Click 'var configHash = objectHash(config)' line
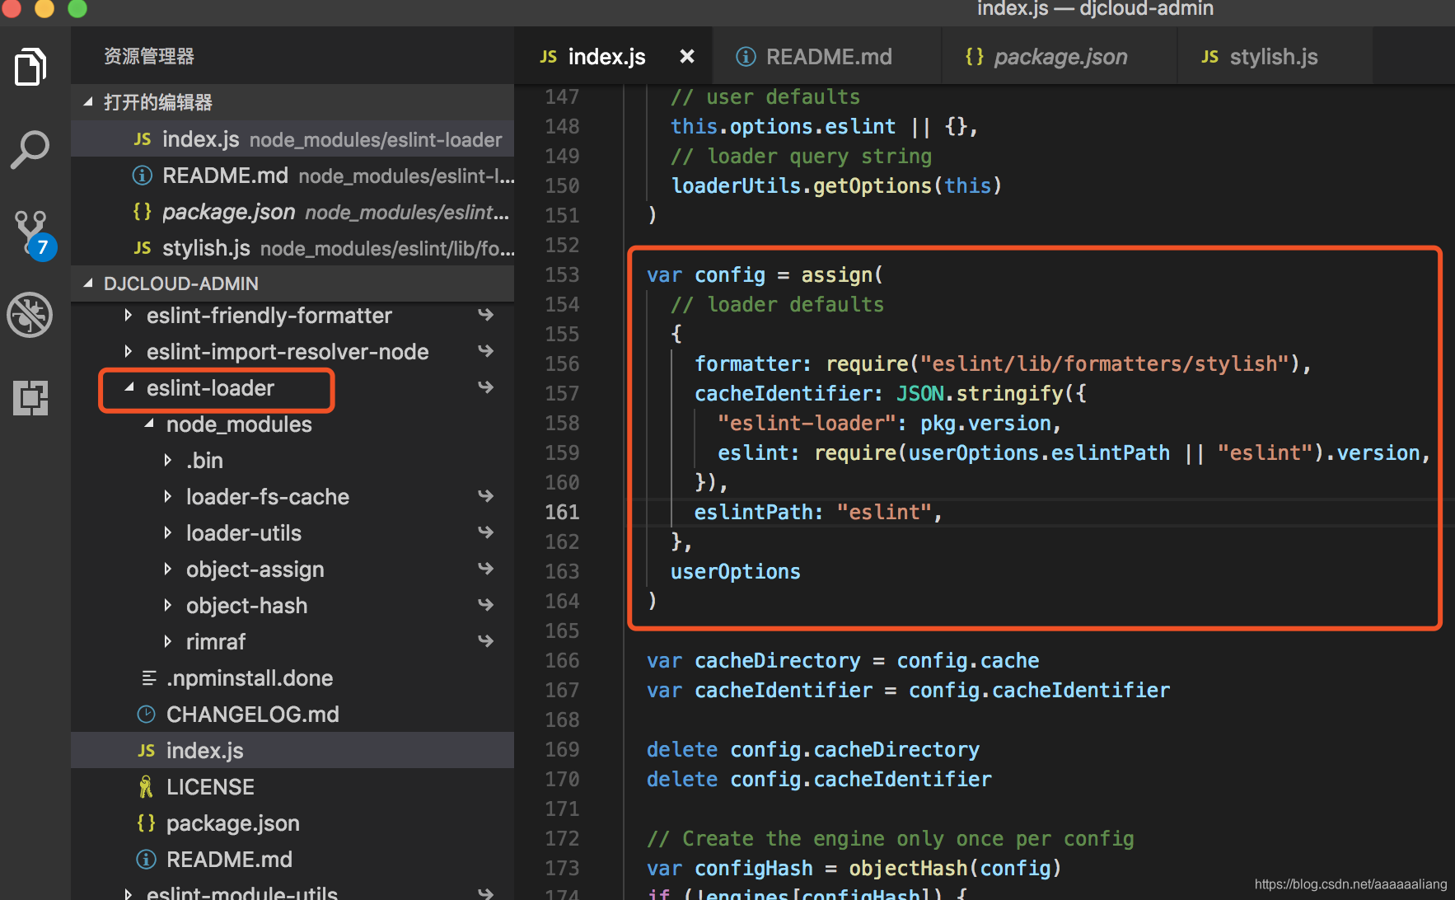 [x=854, y=868]
